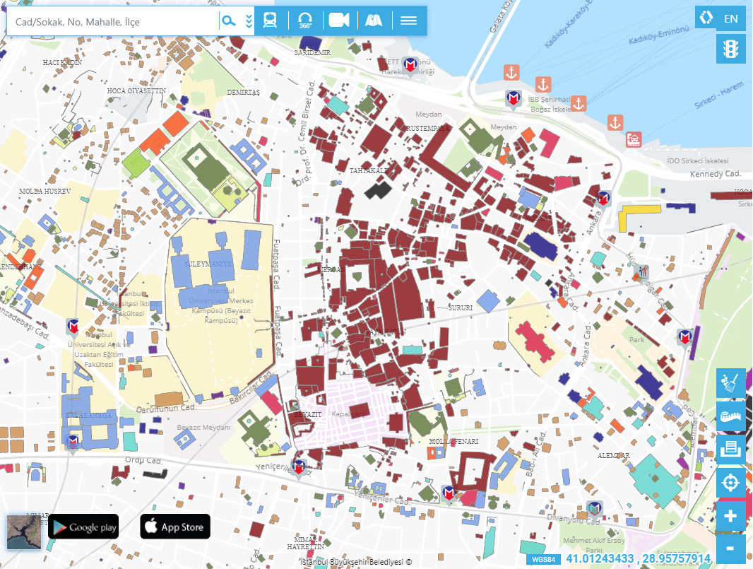
Task: Click the Kadıköy-Eminönü ferry route label
Action: click(659, 35)
